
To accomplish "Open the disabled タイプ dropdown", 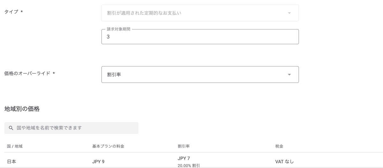I will pyautogui.click(x=200, y=13).
